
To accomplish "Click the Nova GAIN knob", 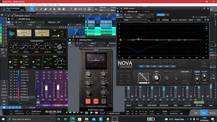I will click(156, 77).
